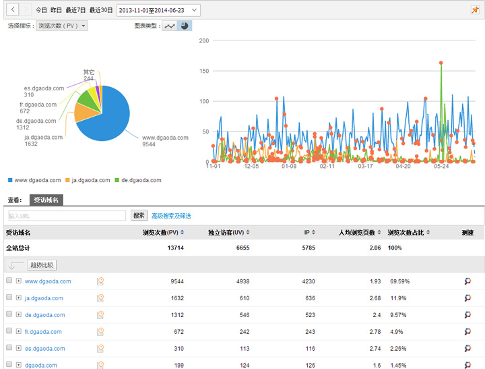Open visitor detail icon beside fr.dgaoda.com
This screenshot has width=485, height=369.
(100, 332)
